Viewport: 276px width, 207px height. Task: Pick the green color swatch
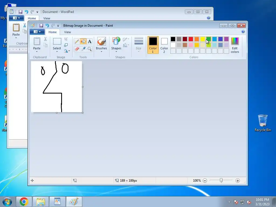pyautogui.click(x=209, y=39)
